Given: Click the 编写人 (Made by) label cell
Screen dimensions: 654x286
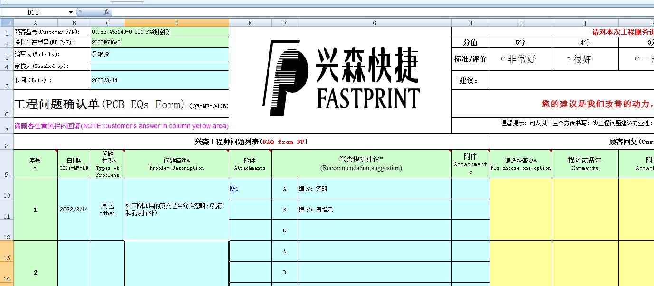Looking at the screenshot, I should click(52, 54).
